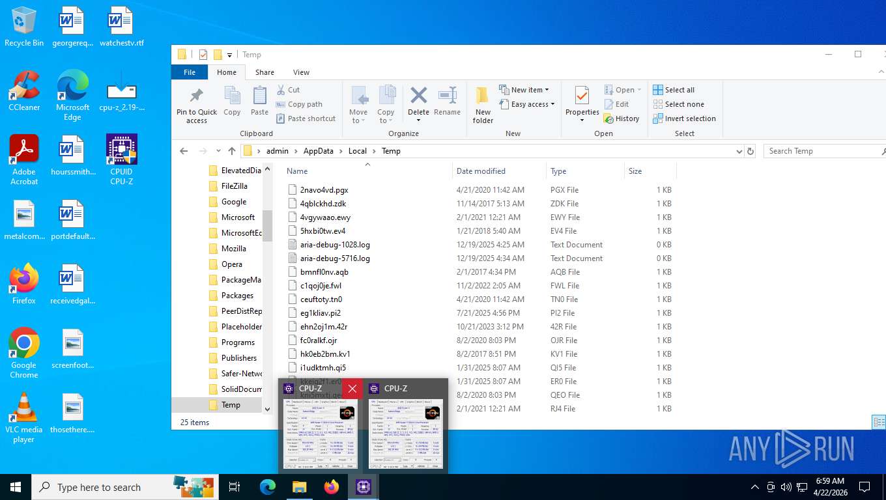Open watchestv.rtf desktop file
Viewport: 886px width, 500px height.
tap(121, 27)
